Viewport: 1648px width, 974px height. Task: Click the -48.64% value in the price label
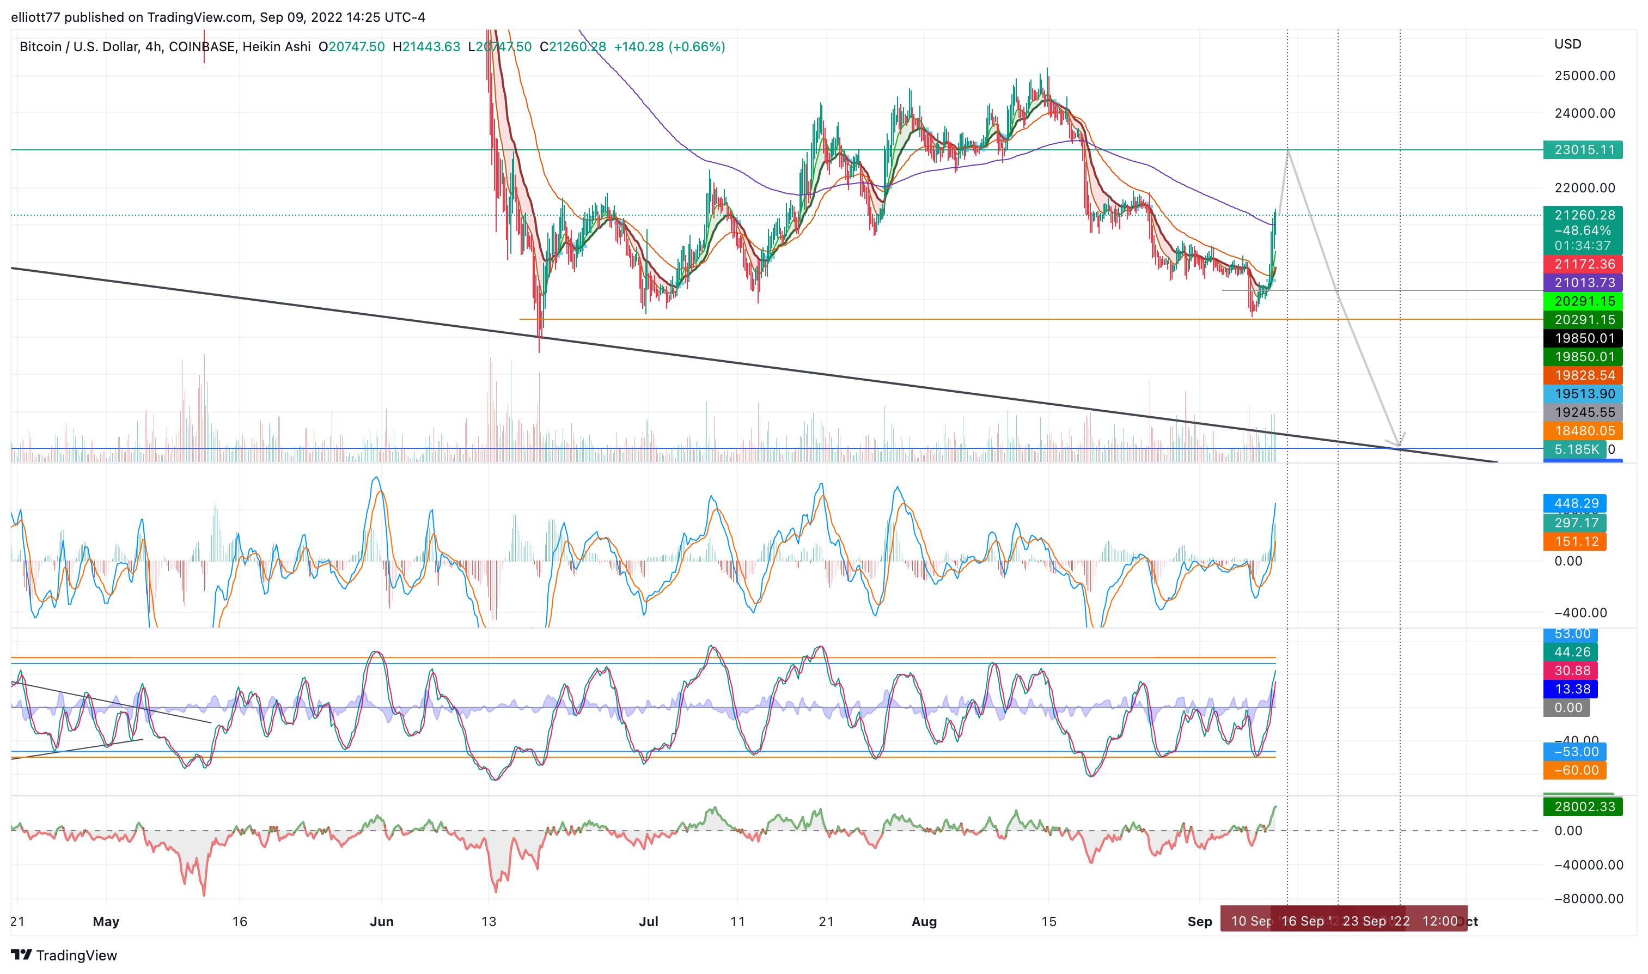[x=1583, y=230]
